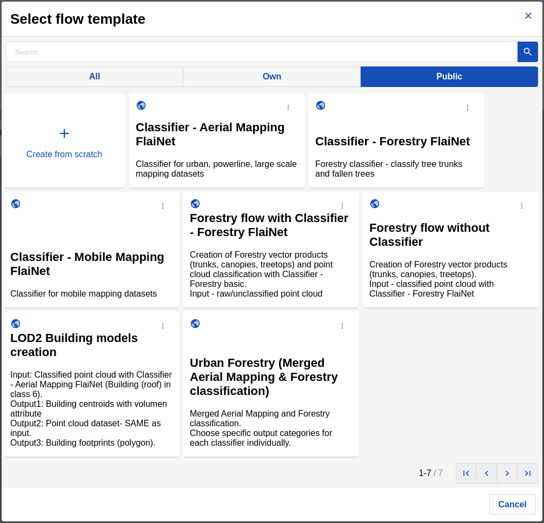Image resolution: width=544 pixels, height=523 pixels.
Task: Open three-dot menu on Mobile Mapping FlaiNet card
Action: (x=163, y=206)
